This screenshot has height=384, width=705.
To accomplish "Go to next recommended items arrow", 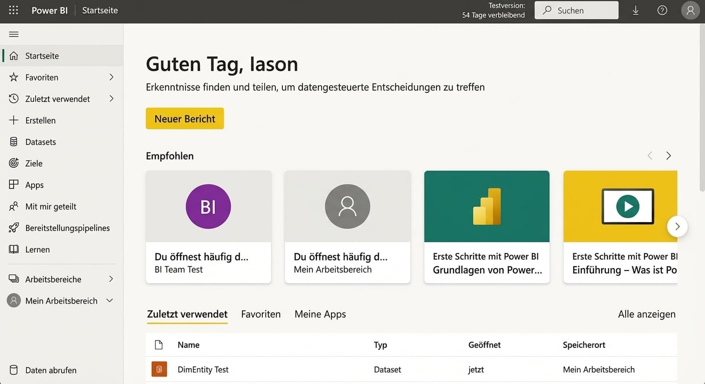I will [x=668, y=155].
